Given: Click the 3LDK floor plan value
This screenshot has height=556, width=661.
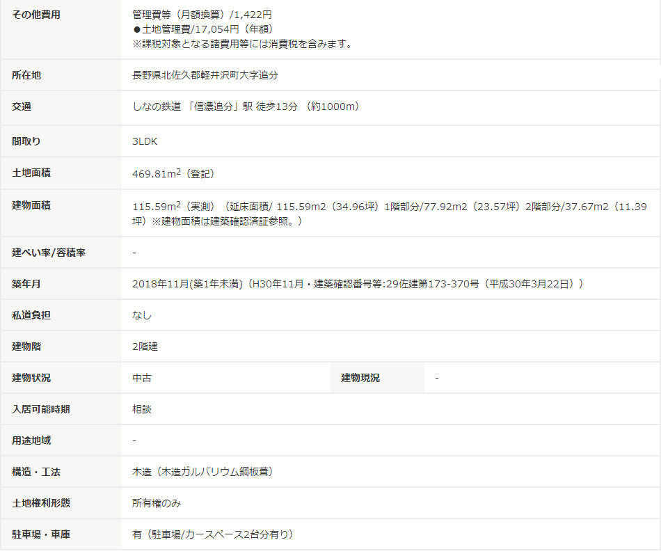Looking at the screenshot, I should (x=145, y=141).
